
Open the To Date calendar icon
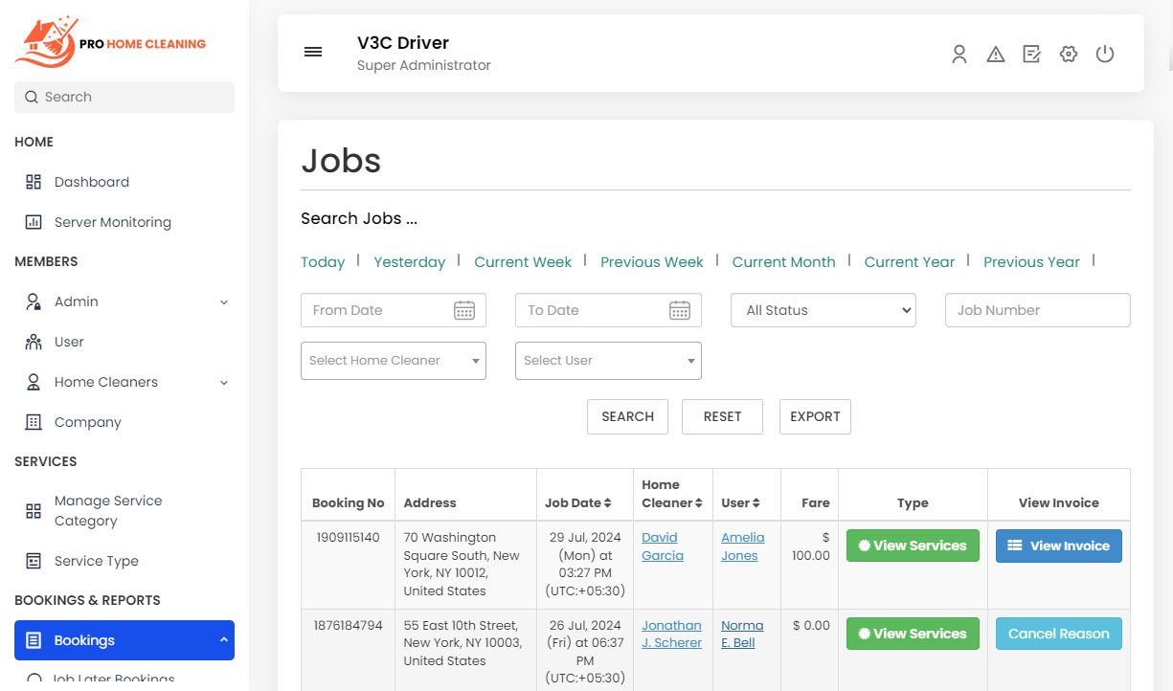click(680, 310)
